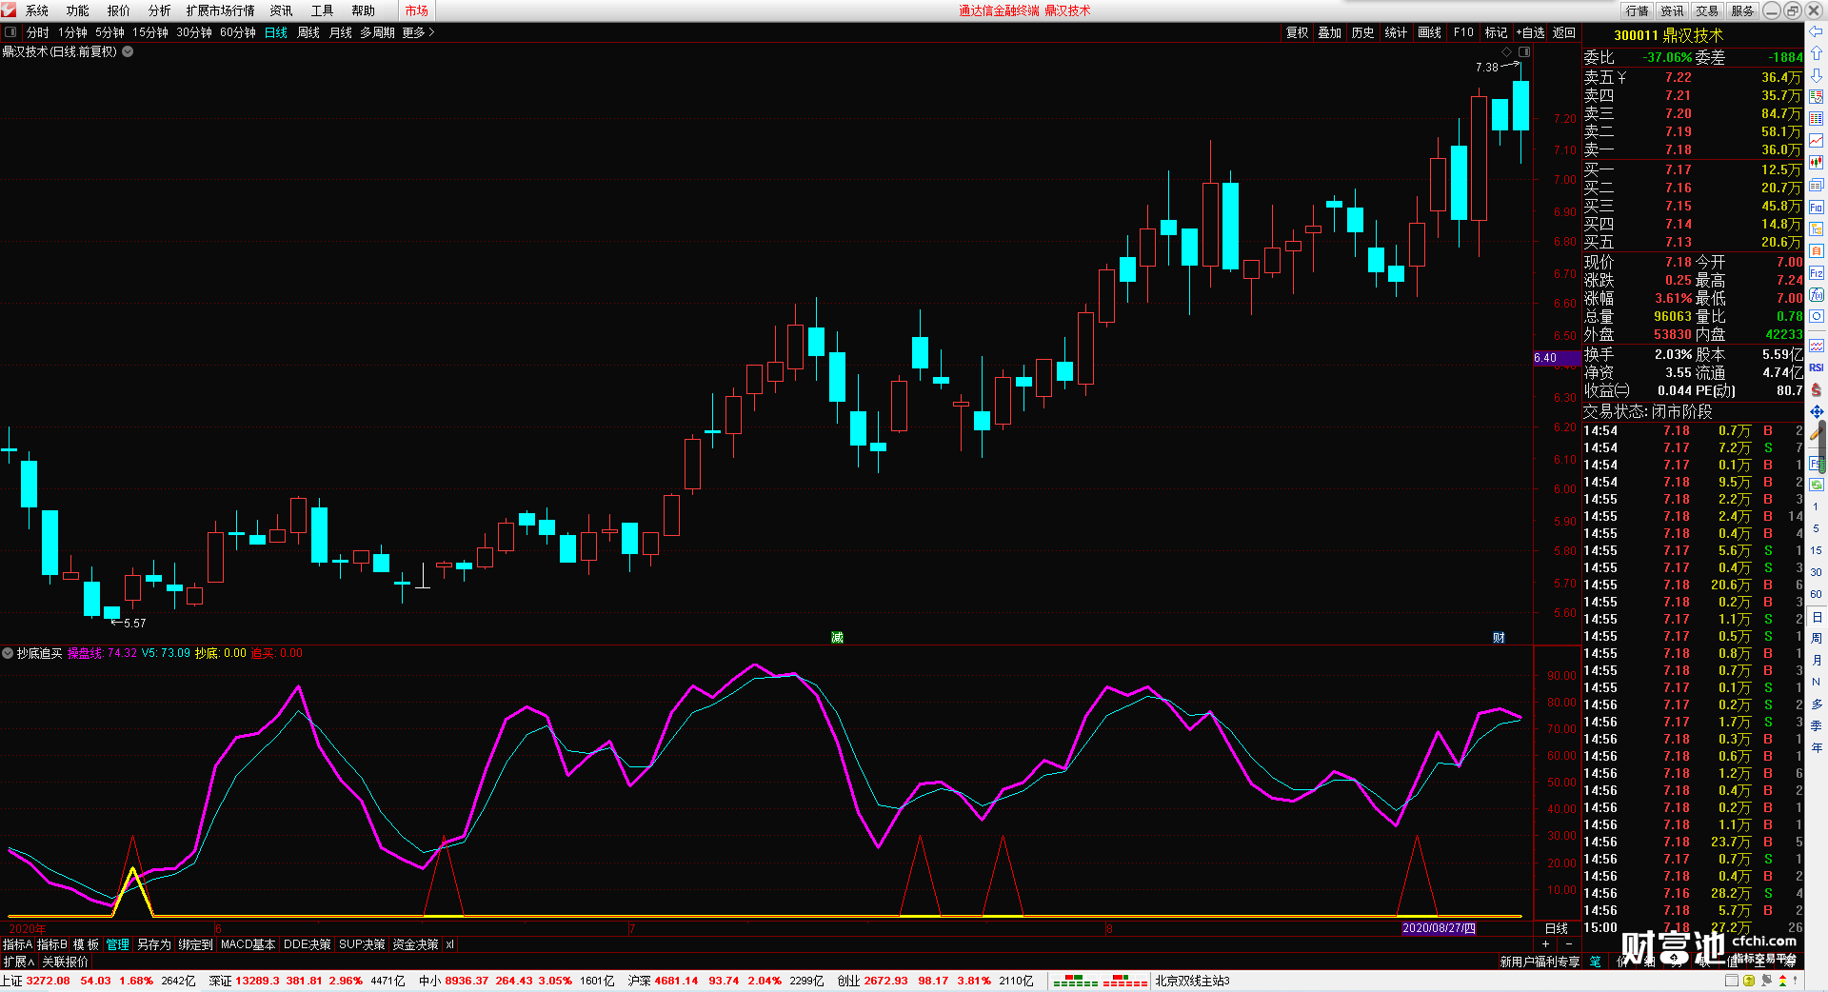Open the 报价 menu
Screen dimensions: 1828x992
tap(118, 10)
